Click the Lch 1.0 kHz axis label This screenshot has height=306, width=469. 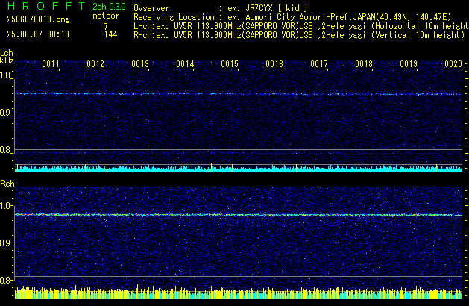click(x=5, y=75)
